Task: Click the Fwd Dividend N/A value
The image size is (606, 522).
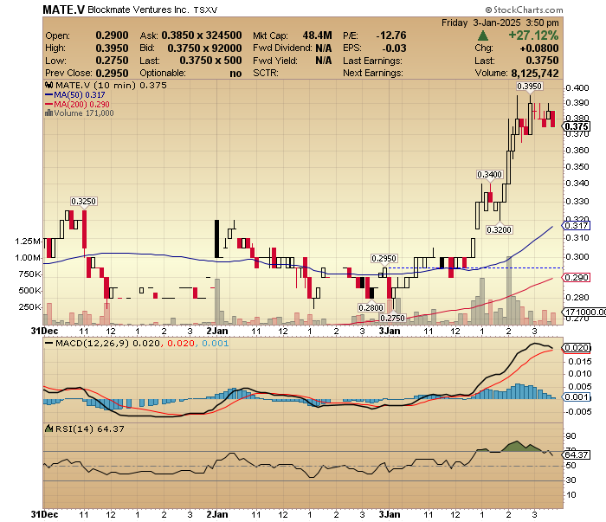Action: coord(324,48)
